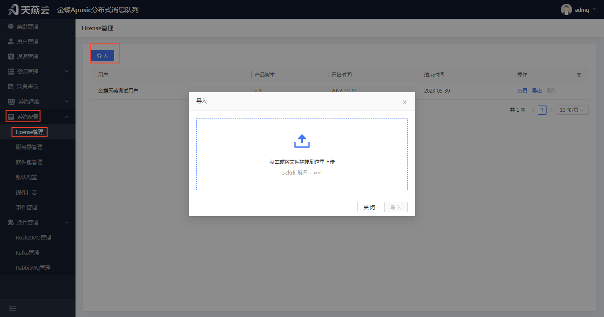
Task: Select 操作日志 submenu item
Action: click(x=38, y=192)
